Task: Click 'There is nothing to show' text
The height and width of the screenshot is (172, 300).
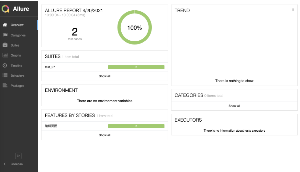Action: (234, 81)
